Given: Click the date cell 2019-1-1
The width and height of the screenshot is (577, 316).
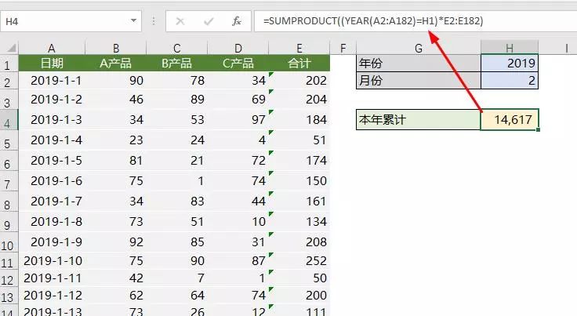Looking at the screenshot, I should click(52, 81).
